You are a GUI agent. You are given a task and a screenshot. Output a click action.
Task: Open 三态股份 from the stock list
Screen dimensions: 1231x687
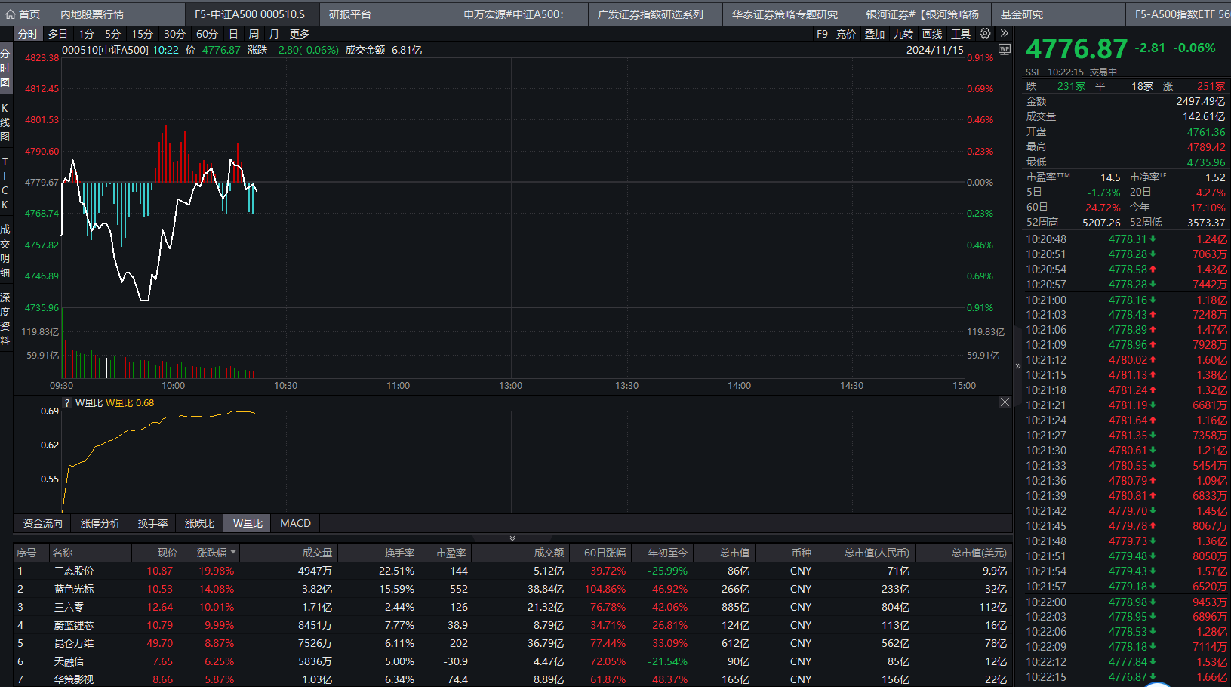pyautogui.click(x=74, y=571)
